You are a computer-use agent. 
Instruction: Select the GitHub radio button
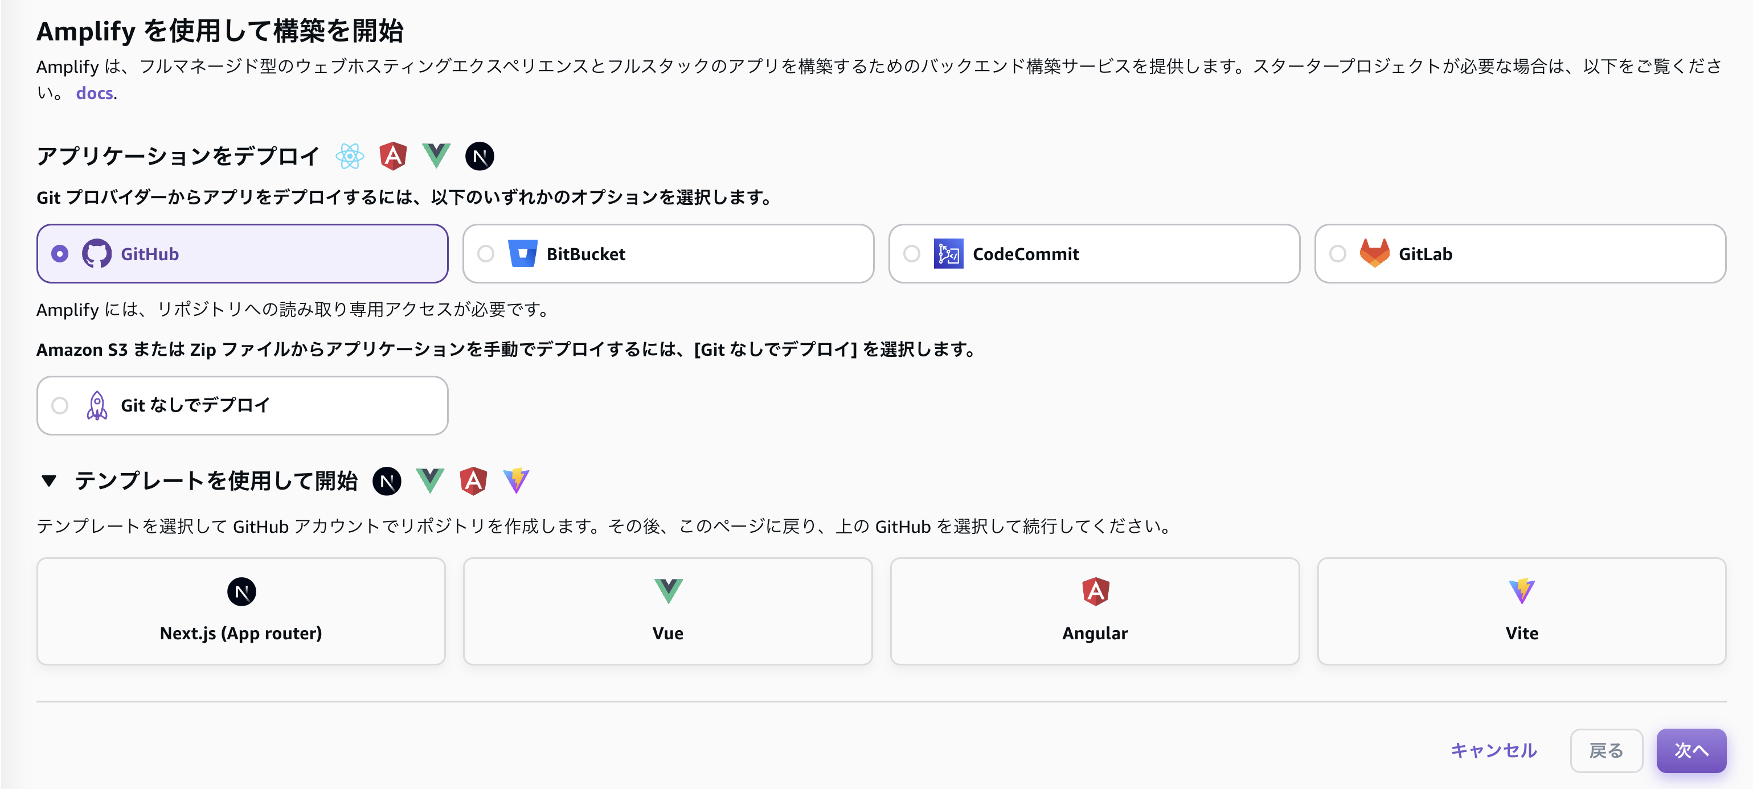60,253
